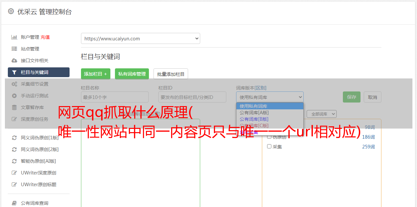Click the edit icon beside UWriter深度原创
This screenshot has width=417, height=207.
(x=14, y=173)
